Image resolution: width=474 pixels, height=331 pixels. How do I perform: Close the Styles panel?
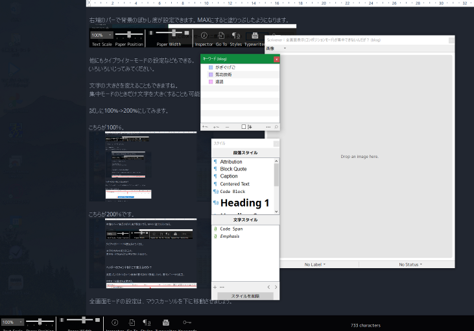[276, 144]
